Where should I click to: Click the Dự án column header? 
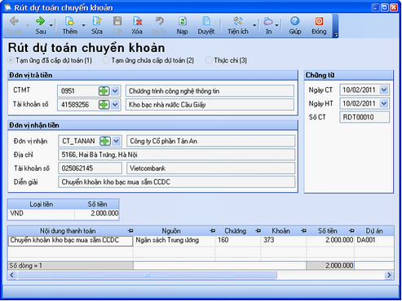[x=374, y=231]
